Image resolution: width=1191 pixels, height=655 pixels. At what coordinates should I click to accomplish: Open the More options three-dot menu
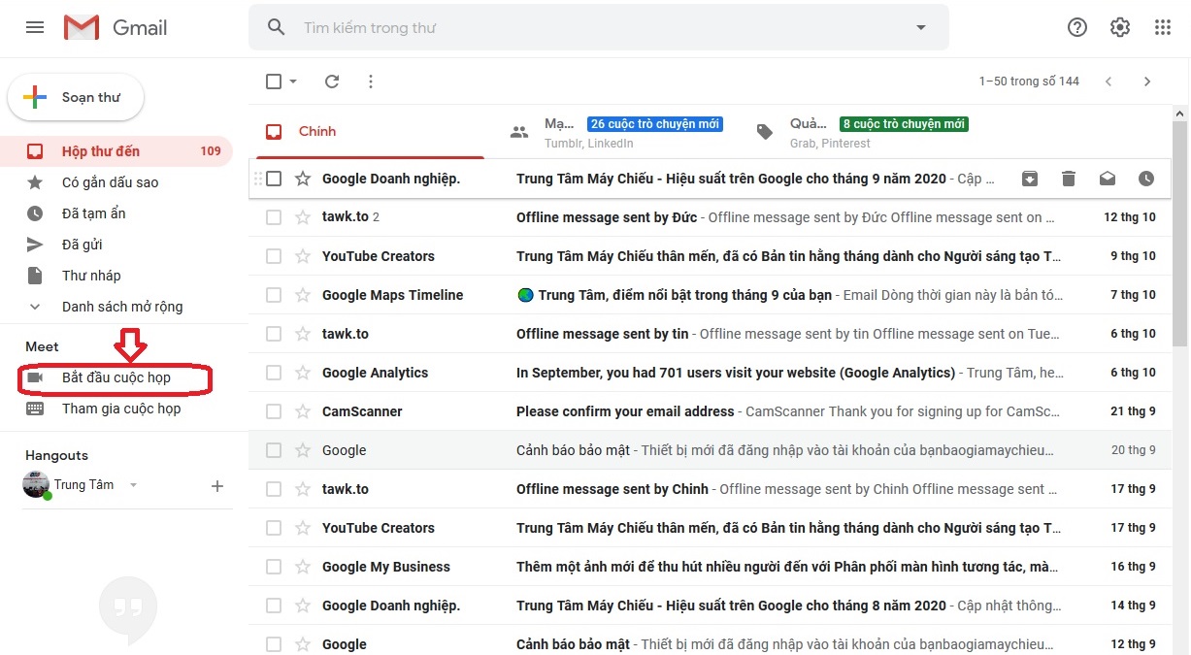click(x=371, y=82)
